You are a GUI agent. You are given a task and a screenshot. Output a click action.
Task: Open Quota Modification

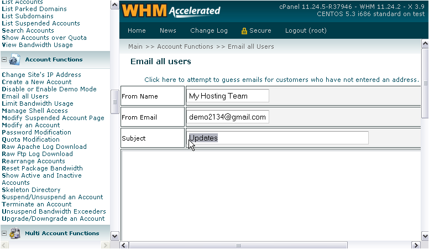[30, 139]
